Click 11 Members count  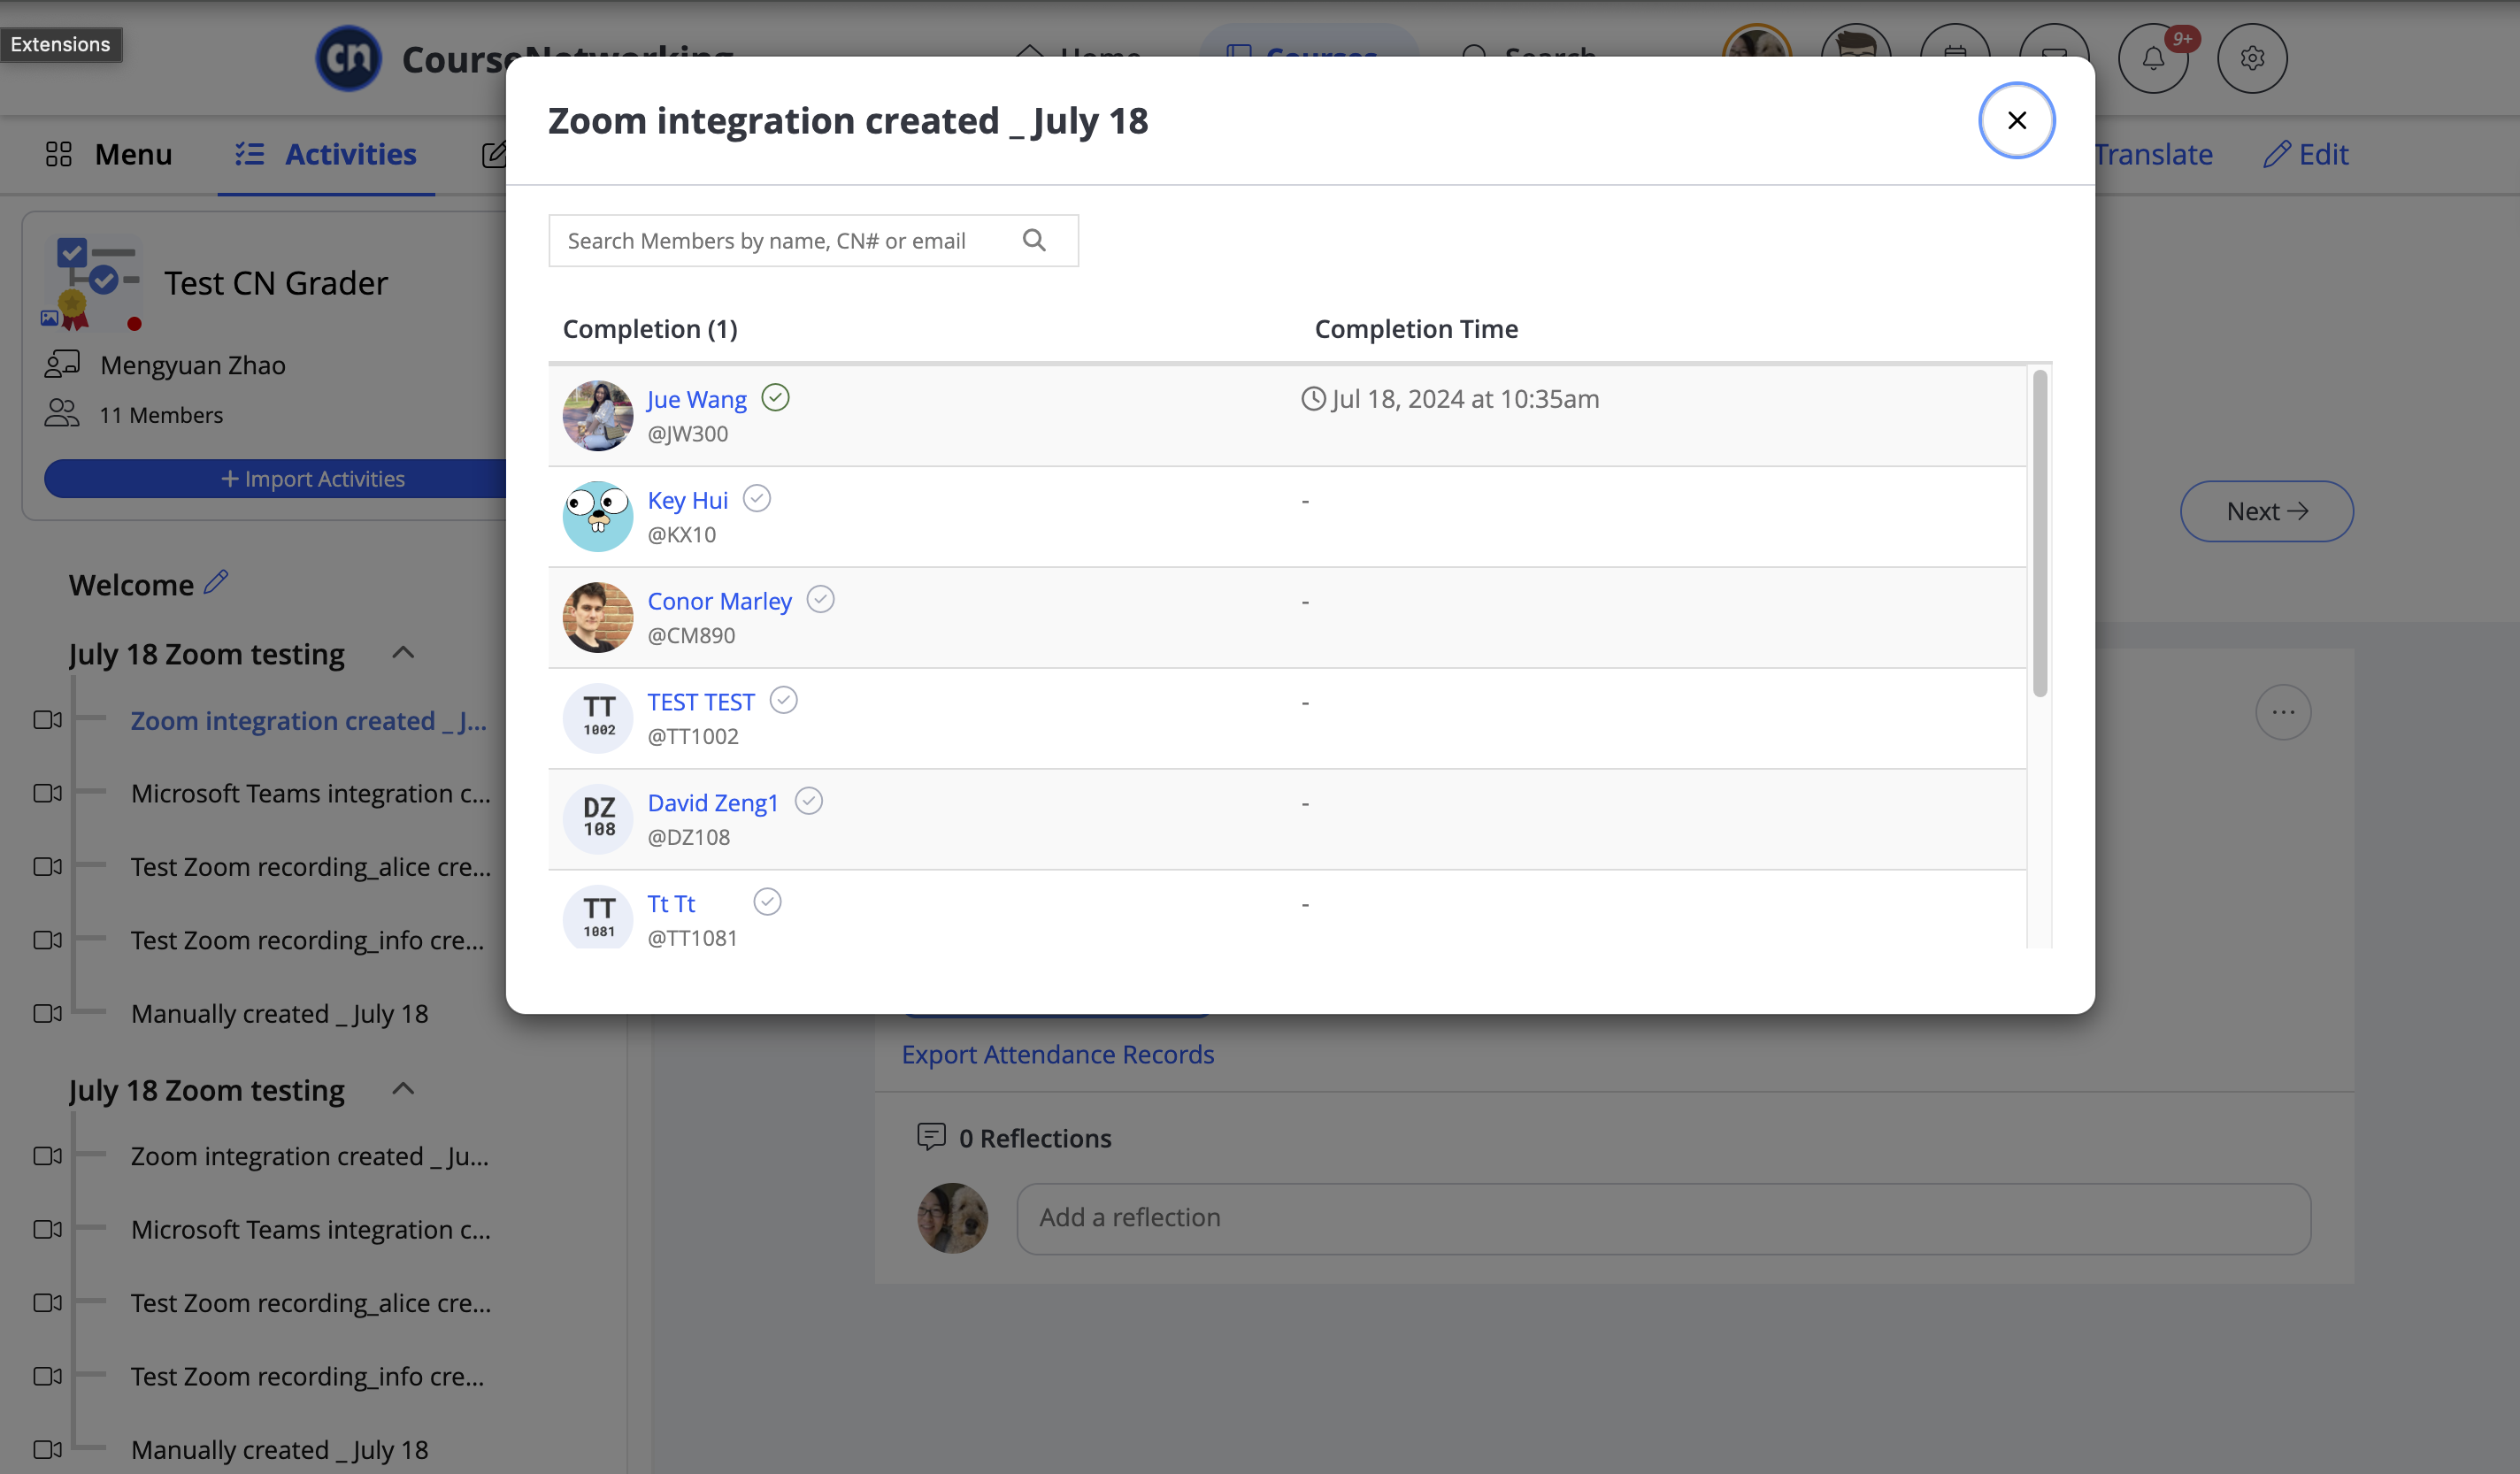pos(161,414)
